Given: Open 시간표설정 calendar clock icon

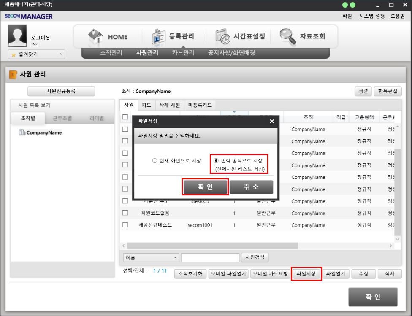Looking at the screenshot, I should point(223,37).
